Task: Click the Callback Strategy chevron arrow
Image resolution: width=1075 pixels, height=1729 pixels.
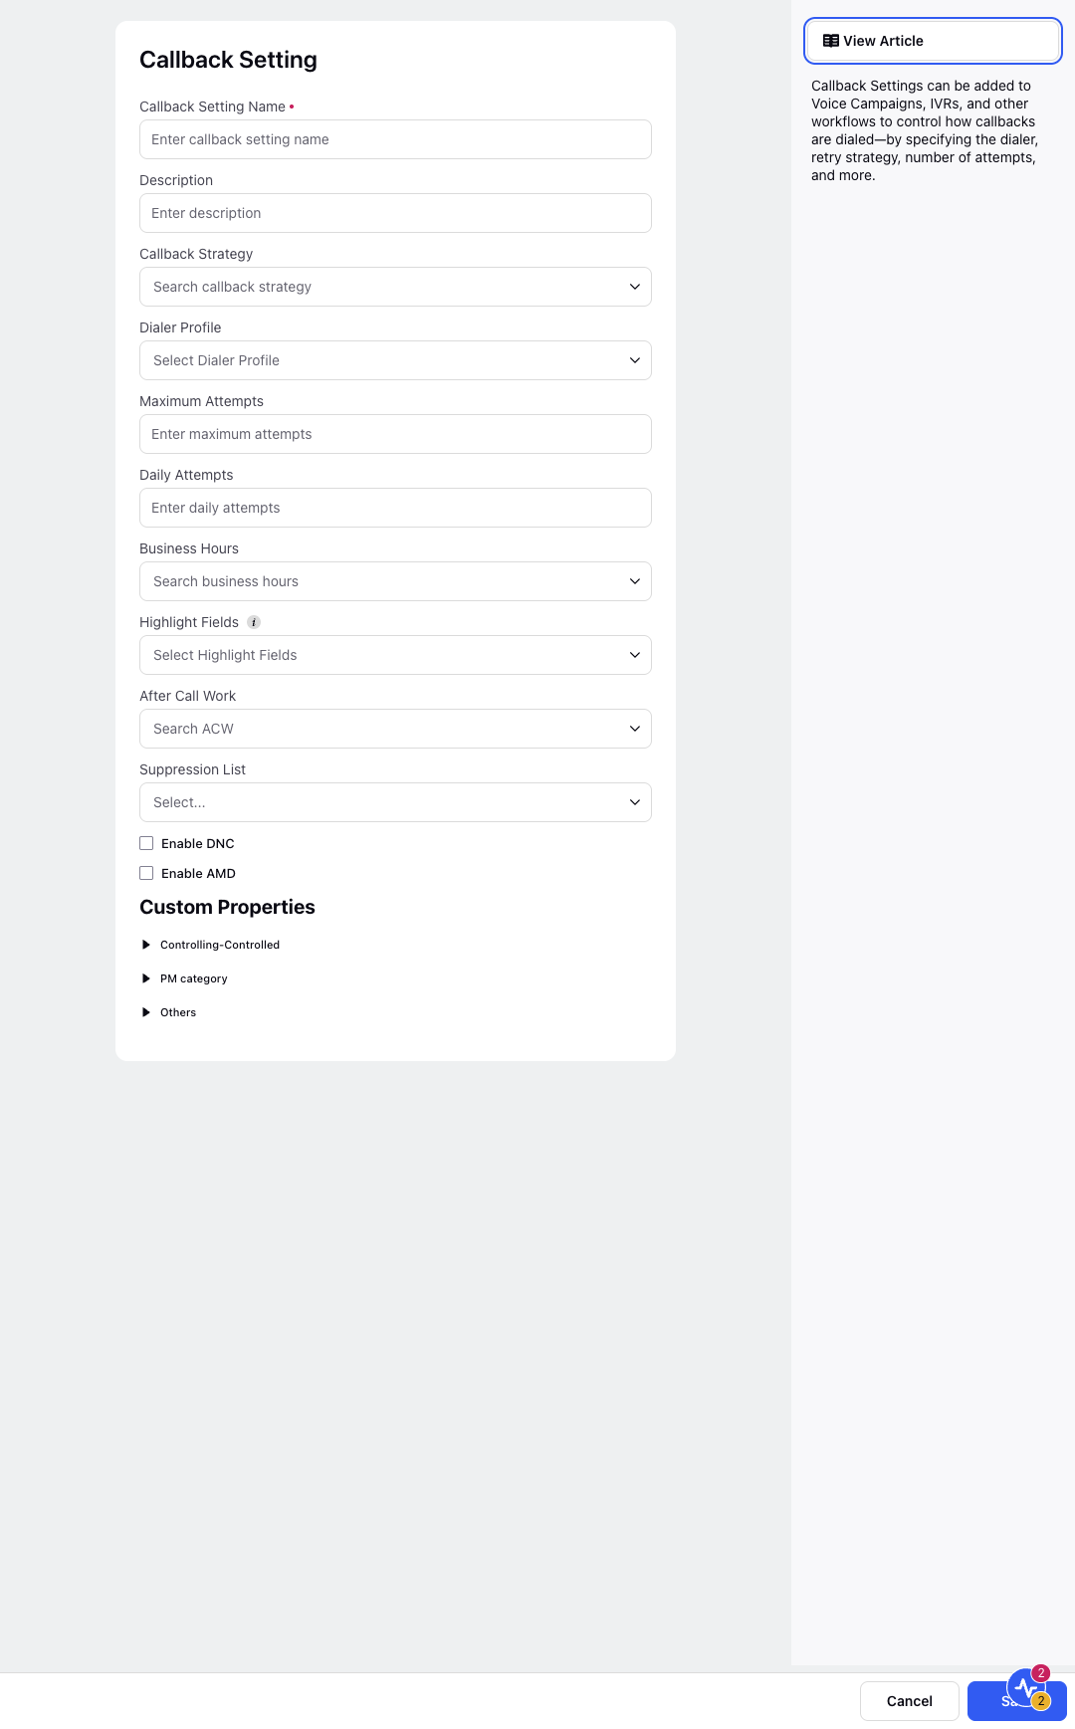Action: pyautogui.click(x=634, y=287)
